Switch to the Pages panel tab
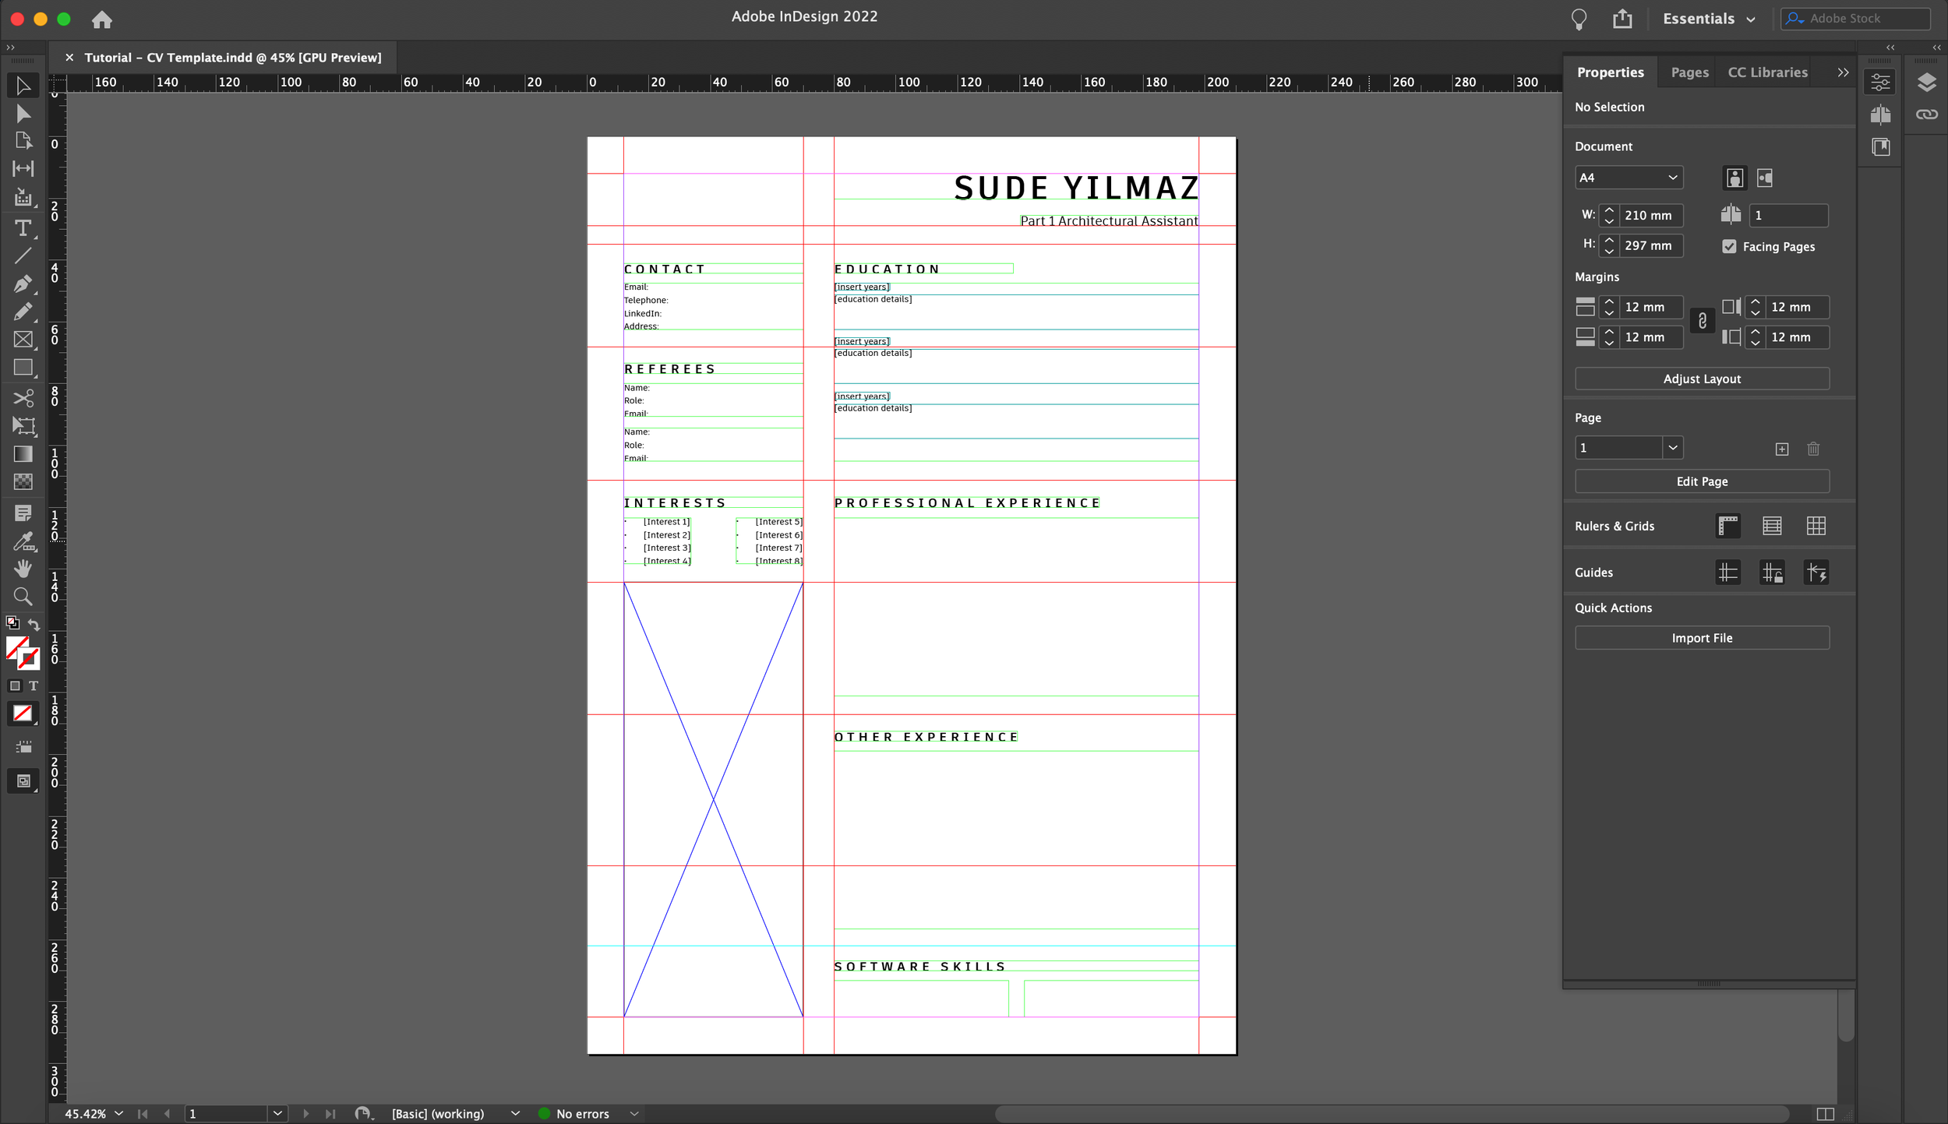 click(1690, 72)
